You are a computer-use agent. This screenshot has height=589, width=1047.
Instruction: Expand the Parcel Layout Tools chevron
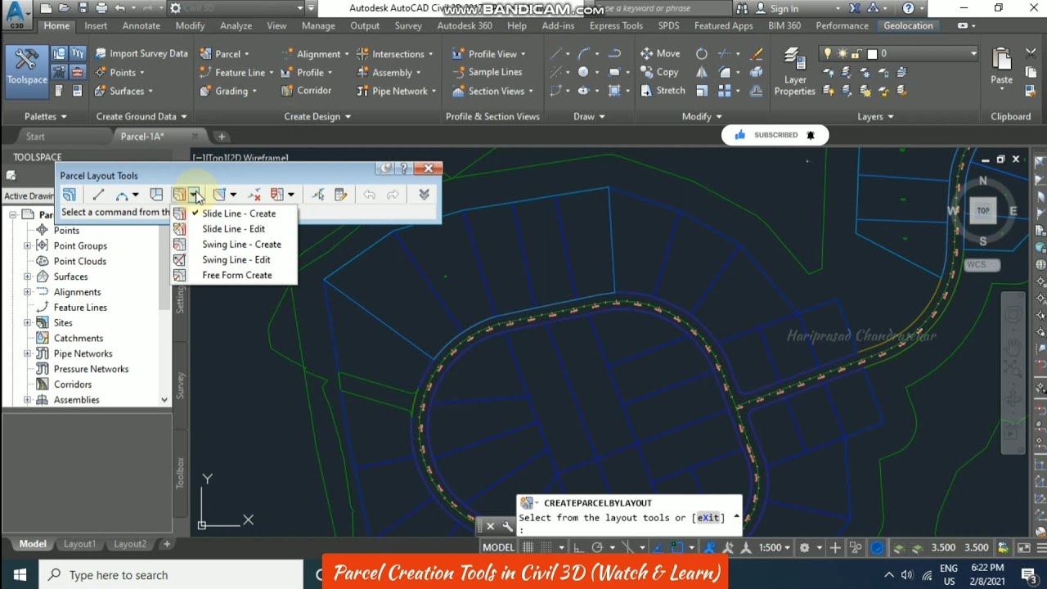coord(424,195)
